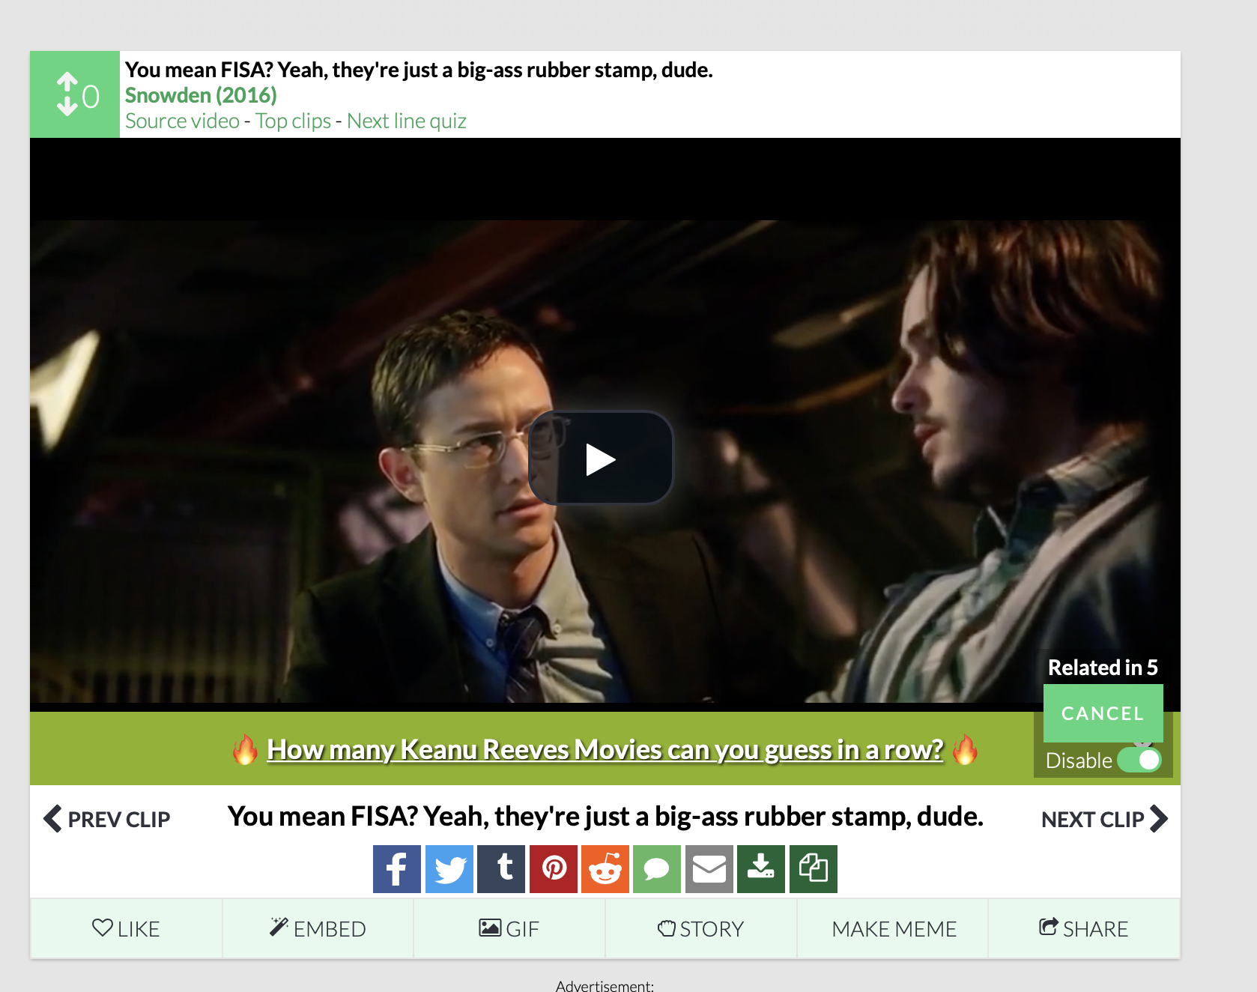This screenshot has height=992, width=1257.
Task: Open the Next line quiz link
Action: click(x=407, y=121)
